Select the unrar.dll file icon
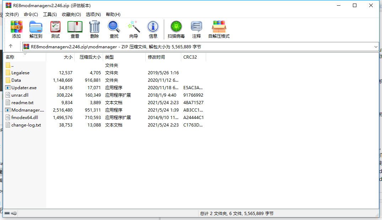Screen dimensions: 382x220 (8, 95)
